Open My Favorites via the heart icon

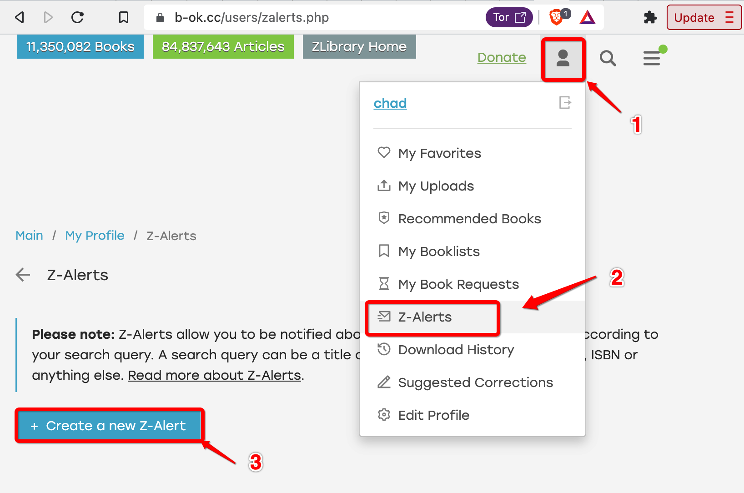coord(384,153)
